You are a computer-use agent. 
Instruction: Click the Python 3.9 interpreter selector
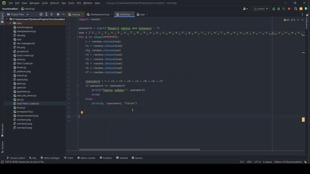pos(288,162)
